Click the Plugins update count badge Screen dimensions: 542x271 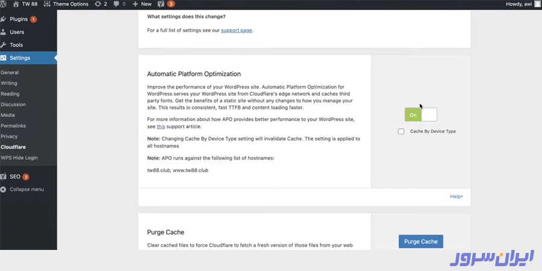pos(33,19)
